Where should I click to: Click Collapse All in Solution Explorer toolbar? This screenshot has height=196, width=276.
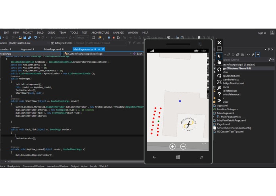237,55
